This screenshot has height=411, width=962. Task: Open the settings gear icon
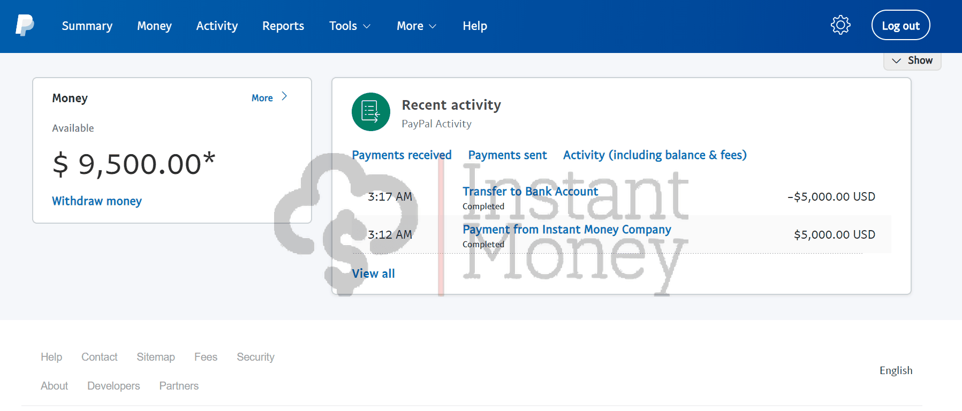pos(840,25)
